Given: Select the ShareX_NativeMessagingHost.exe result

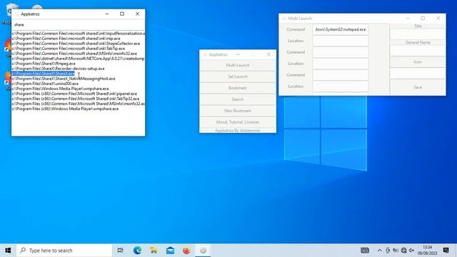Looking at the screenshot, I should [64, 79].
